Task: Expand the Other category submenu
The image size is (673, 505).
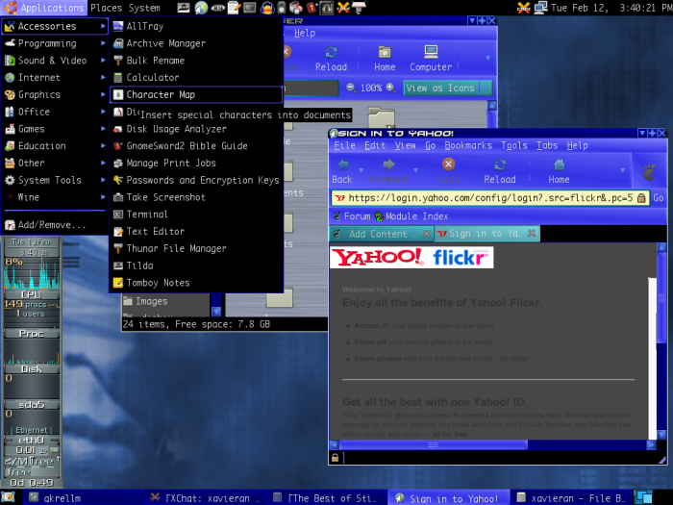Action: (55, 163)
